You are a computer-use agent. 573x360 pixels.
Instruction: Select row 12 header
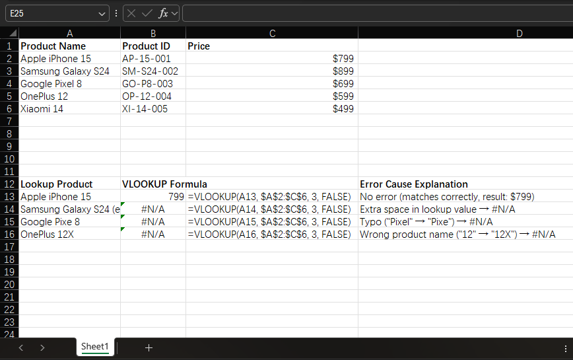coord(9,184)
